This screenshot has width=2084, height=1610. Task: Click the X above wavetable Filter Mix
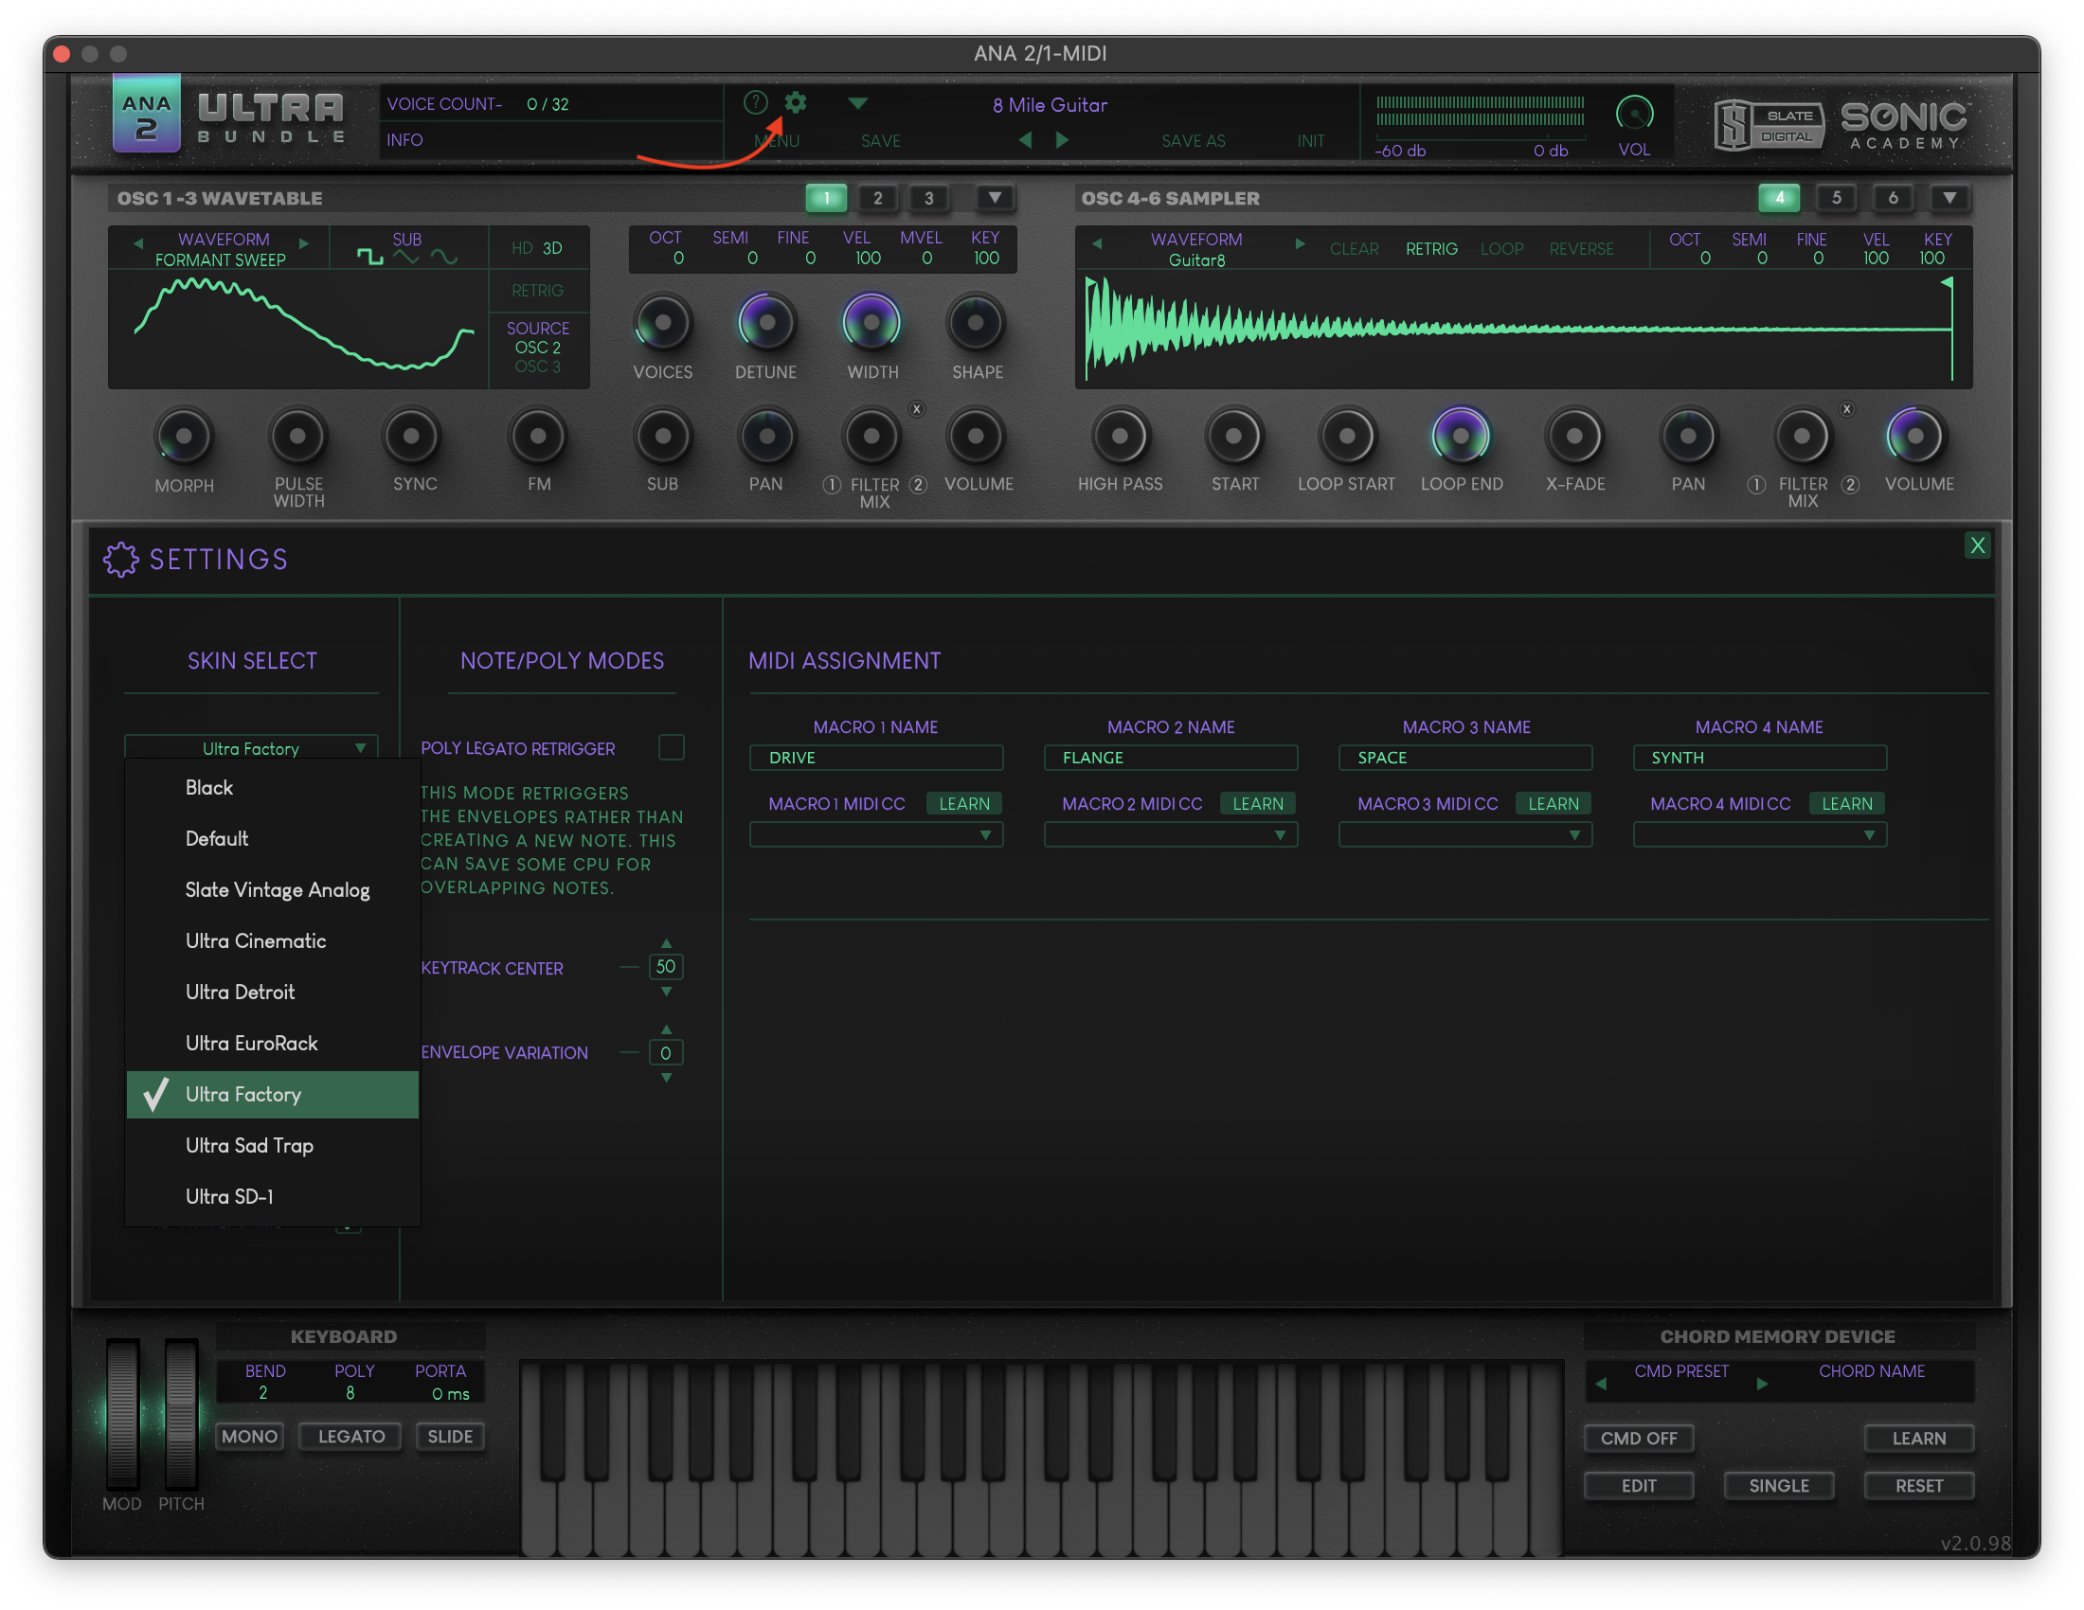[x=916, y=409]
